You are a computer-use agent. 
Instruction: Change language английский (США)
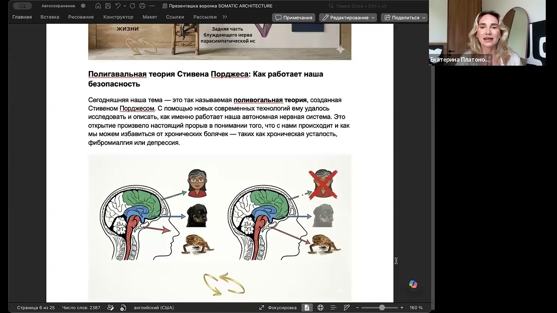[x=154, y=307]
